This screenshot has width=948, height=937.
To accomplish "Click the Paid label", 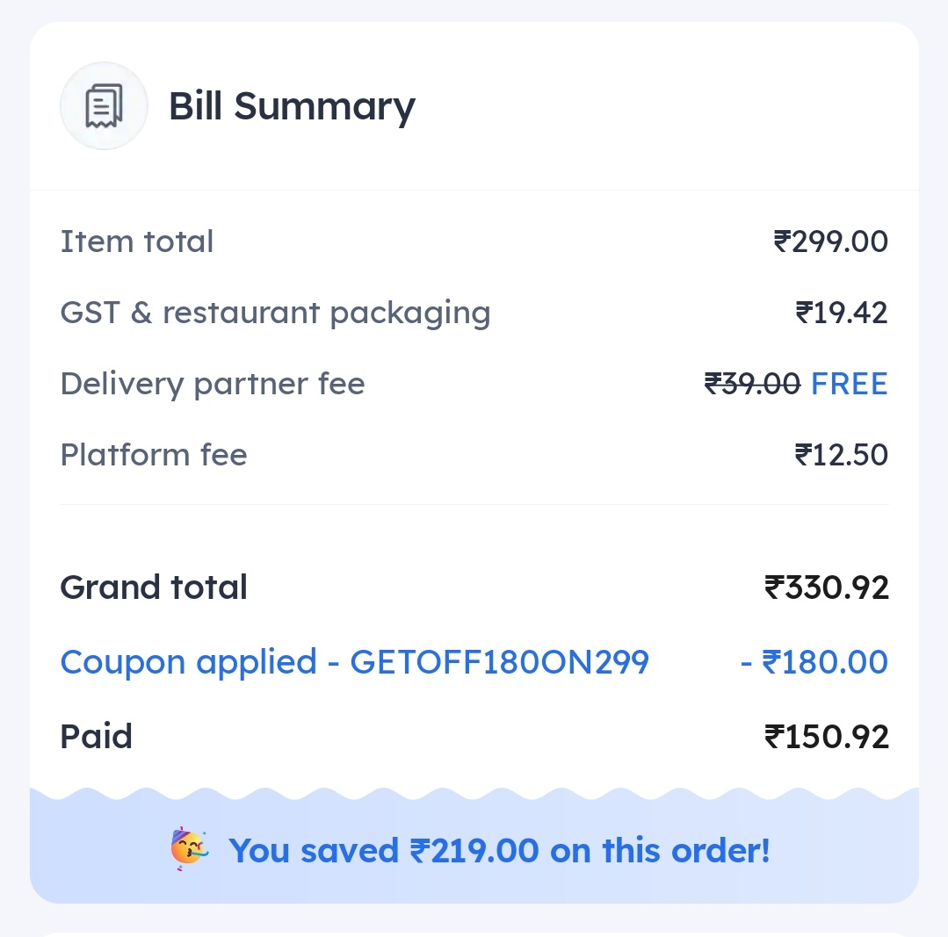I will [x=96, y=737].
